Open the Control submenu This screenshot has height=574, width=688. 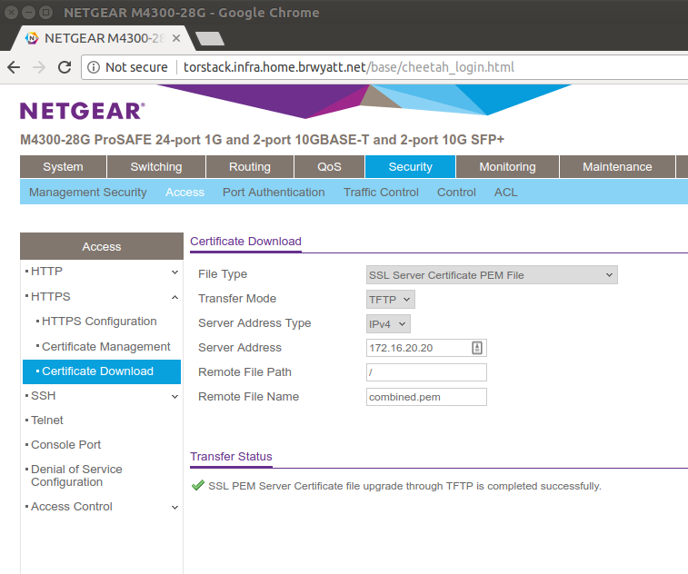456,192
